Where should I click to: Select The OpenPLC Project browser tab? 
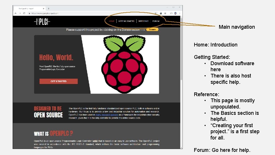coord(29,8)
